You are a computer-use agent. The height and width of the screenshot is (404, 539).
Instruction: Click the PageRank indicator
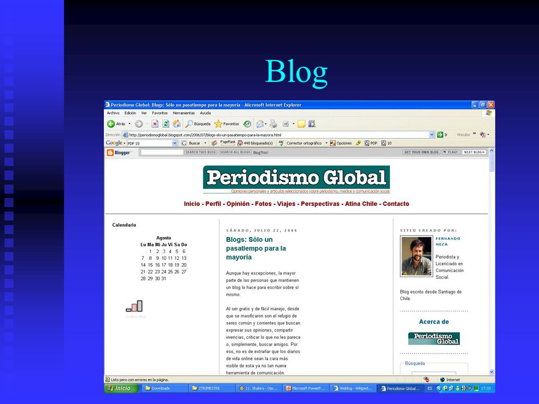pyautogui.click(x=227, y=142)
